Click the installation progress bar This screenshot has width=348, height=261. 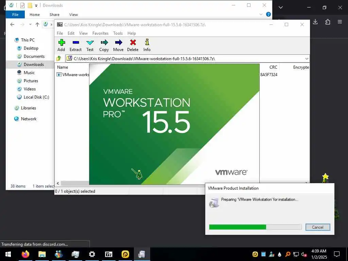pyautogui.click(x=255, y=227)
